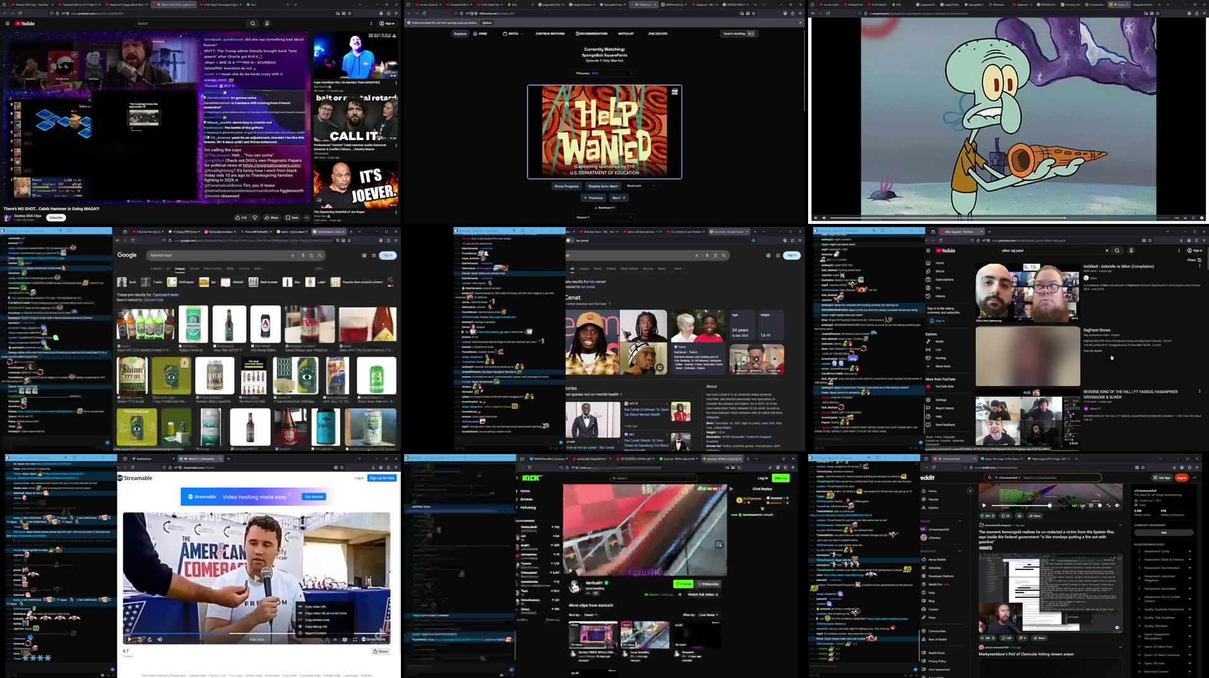Viewport: 1209px width, 678px height.
Task: Toggle the Disable Auto-Next button
Action: click(x=602, y=186)
